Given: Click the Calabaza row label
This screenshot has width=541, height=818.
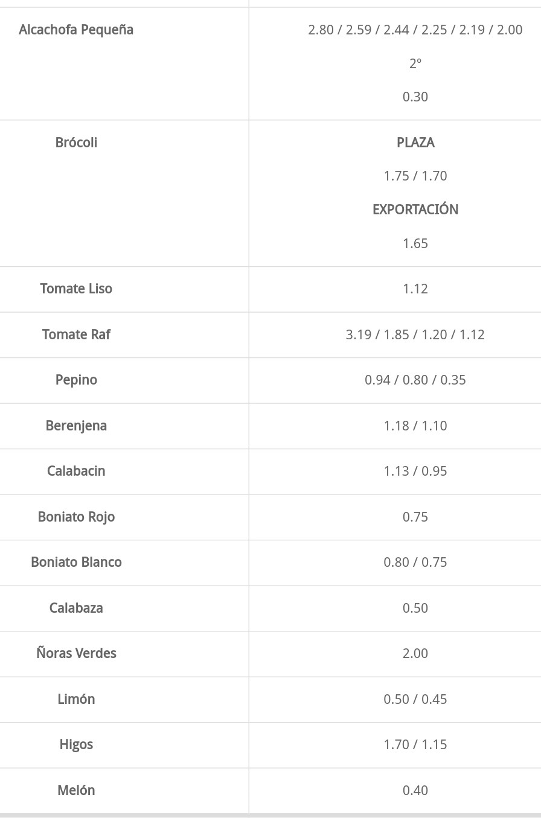Looking at the screenshot, I should pos(76,608).
